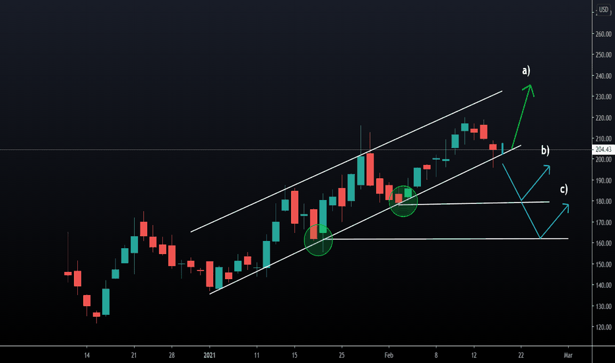Click the 190.00 price axis label
Viewport: 615px width, 363px height.
pyautogui.click(x=604, y=181)
